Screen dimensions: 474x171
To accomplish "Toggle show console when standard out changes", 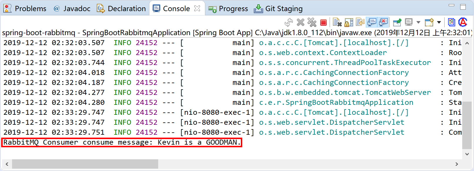I will [372, 23].
